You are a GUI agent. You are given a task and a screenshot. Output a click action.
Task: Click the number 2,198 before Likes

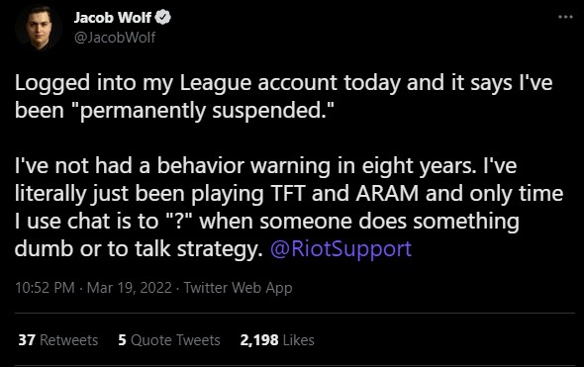point(259,340)
